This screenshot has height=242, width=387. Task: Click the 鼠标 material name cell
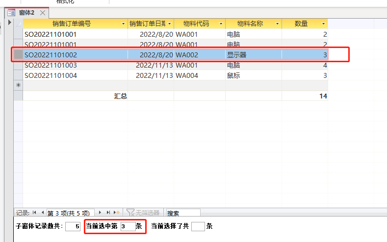(254, 75)
